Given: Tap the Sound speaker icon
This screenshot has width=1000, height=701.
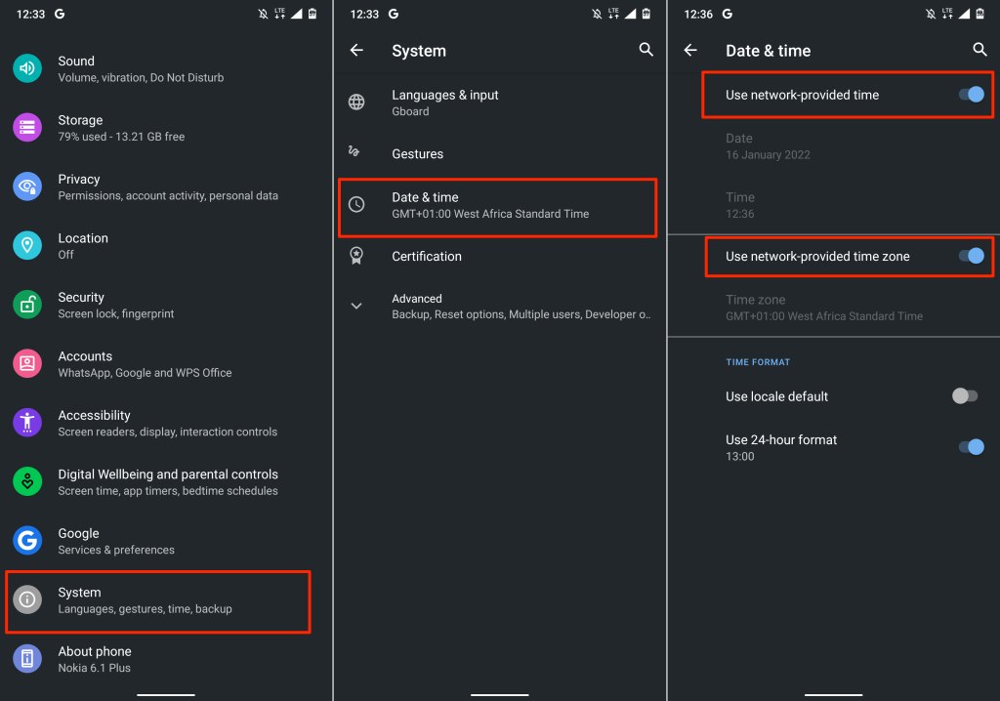Looking at the screenshot, I should point(27,68).
